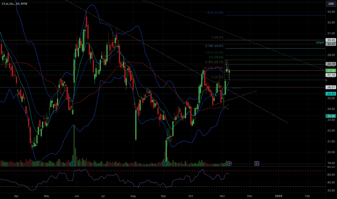Image resolution: width=337 pixels, height=199 pixels.
Task: Click the 32.00 price axis value
Action: point(331,22)
